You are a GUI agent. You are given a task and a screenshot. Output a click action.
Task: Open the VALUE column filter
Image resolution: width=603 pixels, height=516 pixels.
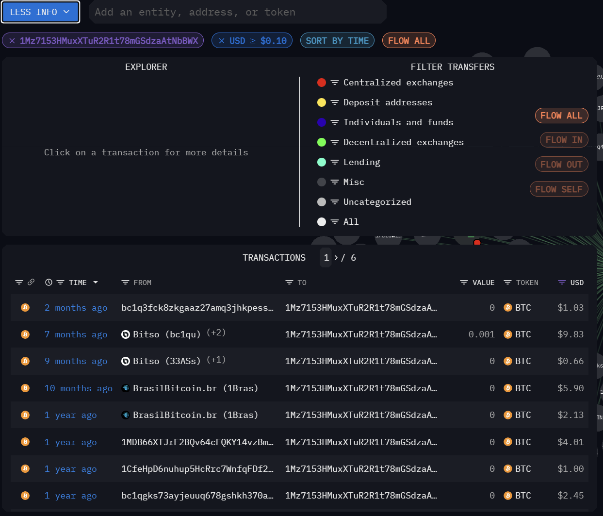pyautogui.click(x=464, y=282)
